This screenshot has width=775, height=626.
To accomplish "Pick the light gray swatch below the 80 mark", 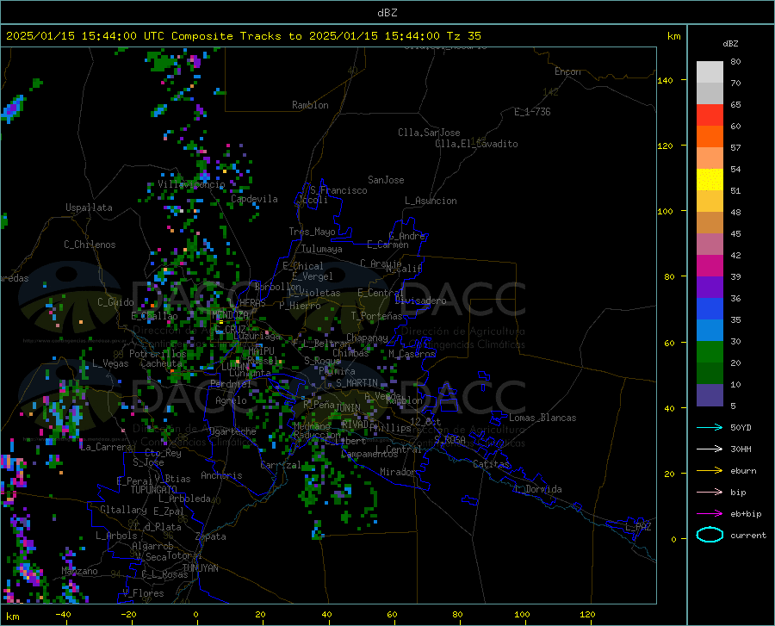I will [x=710, y=72].
